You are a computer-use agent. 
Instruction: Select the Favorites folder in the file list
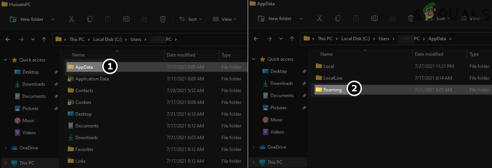coord(84,149)
